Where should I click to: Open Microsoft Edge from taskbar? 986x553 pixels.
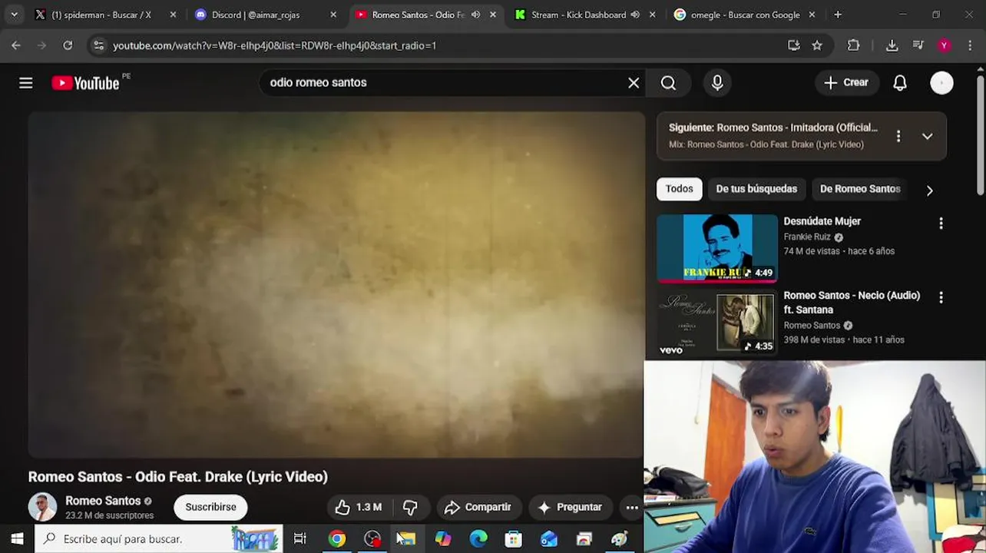[x=478, y=538]
